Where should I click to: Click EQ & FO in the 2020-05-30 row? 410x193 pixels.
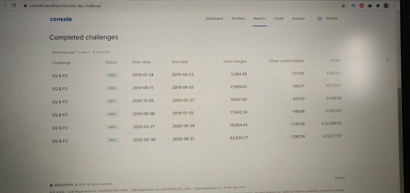60,141
